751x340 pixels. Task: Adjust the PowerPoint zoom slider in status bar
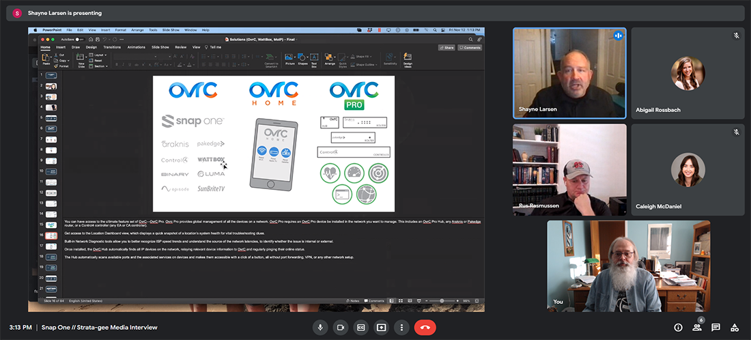pos(442,300)
